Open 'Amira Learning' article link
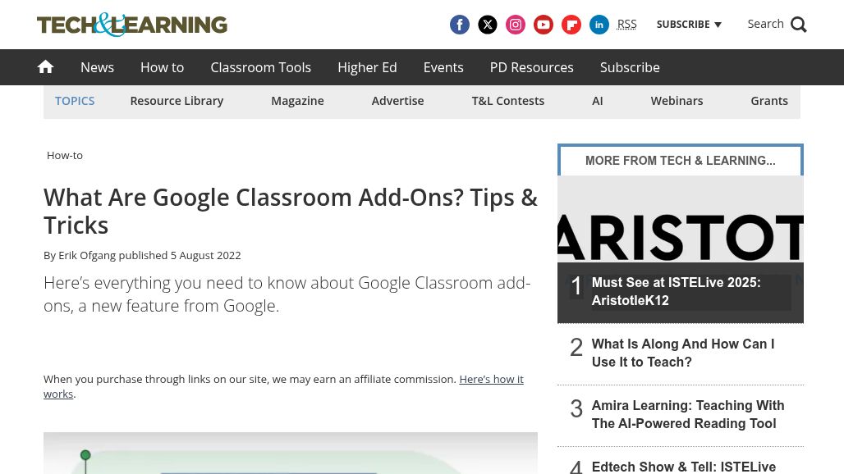844x474 pixels. click(688, 414)
